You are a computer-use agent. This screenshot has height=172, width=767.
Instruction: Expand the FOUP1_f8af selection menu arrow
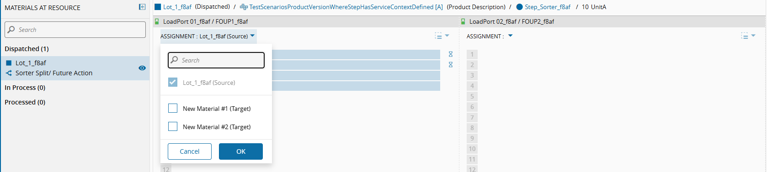447,36
